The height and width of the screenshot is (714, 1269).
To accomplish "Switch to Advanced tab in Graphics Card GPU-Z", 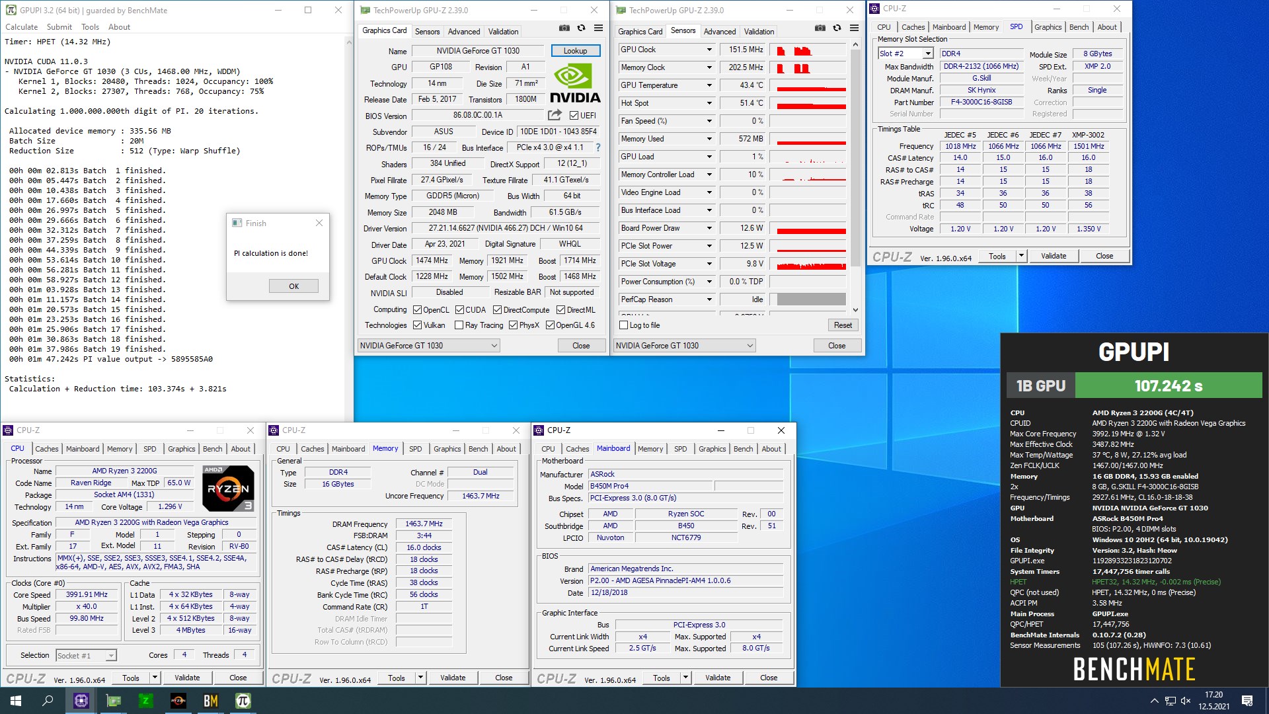I will tap(464, 32).
